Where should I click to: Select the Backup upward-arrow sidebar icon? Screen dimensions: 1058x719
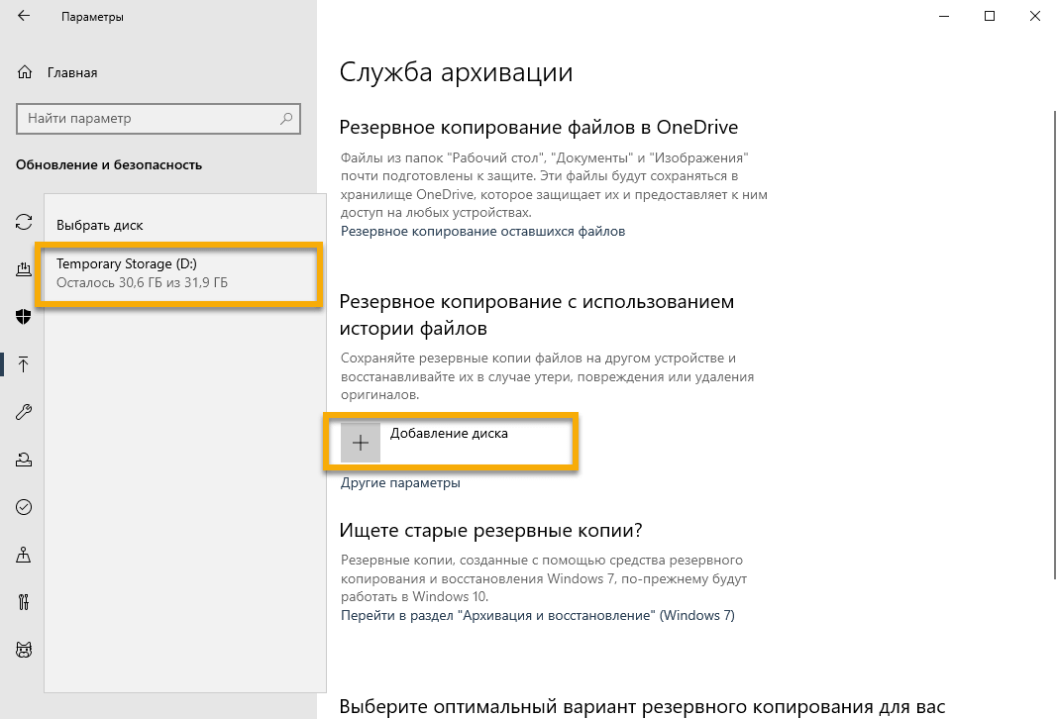(x=24, y=364)
